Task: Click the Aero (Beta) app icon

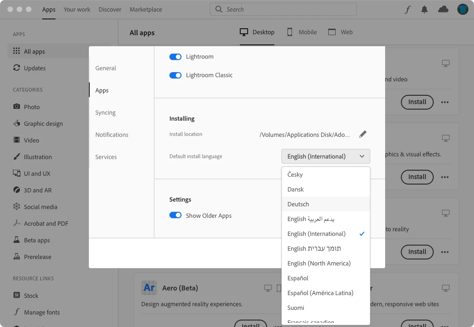Action: coord(149,288)
